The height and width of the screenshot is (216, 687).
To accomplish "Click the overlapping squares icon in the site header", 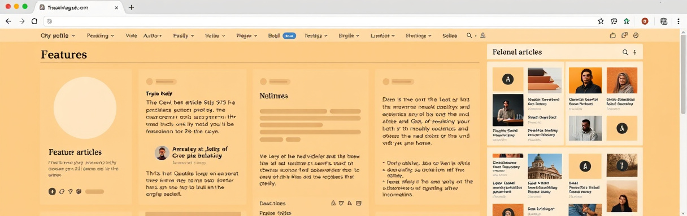I will pyautogui.click(x=624, y=35).
